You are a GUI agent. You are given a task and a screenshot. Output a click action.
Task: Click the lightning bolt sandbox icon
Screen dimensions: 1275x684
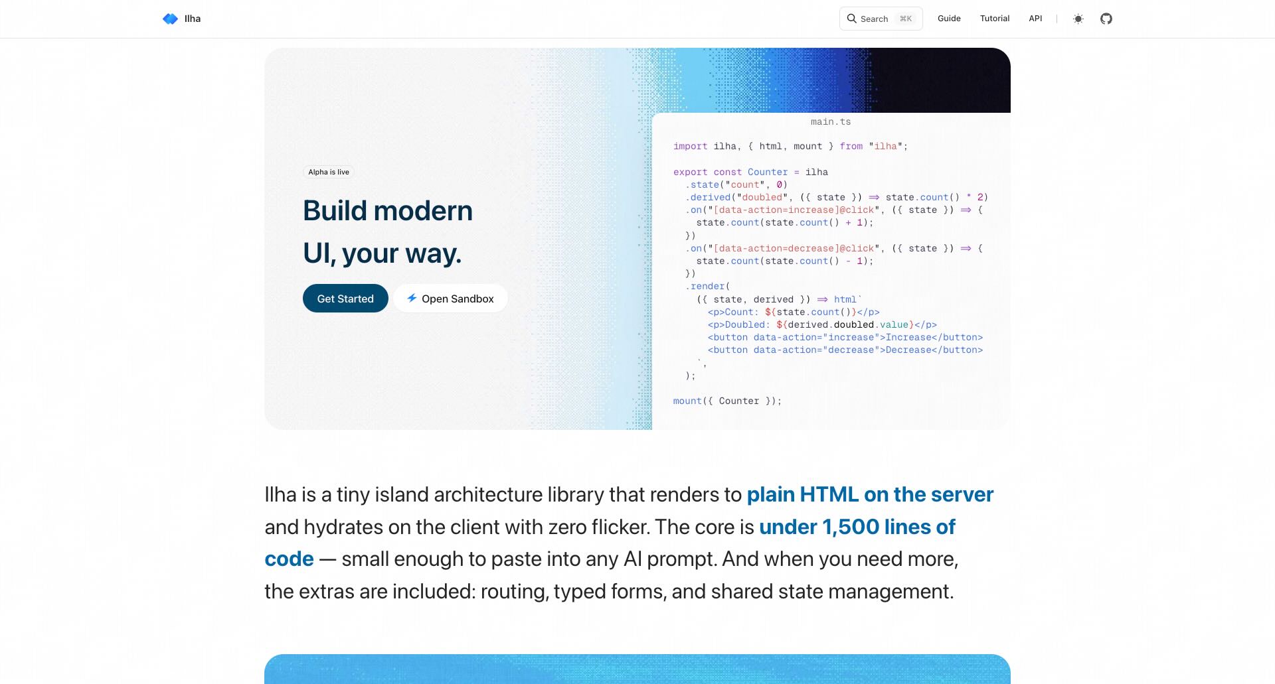(412, 298)
